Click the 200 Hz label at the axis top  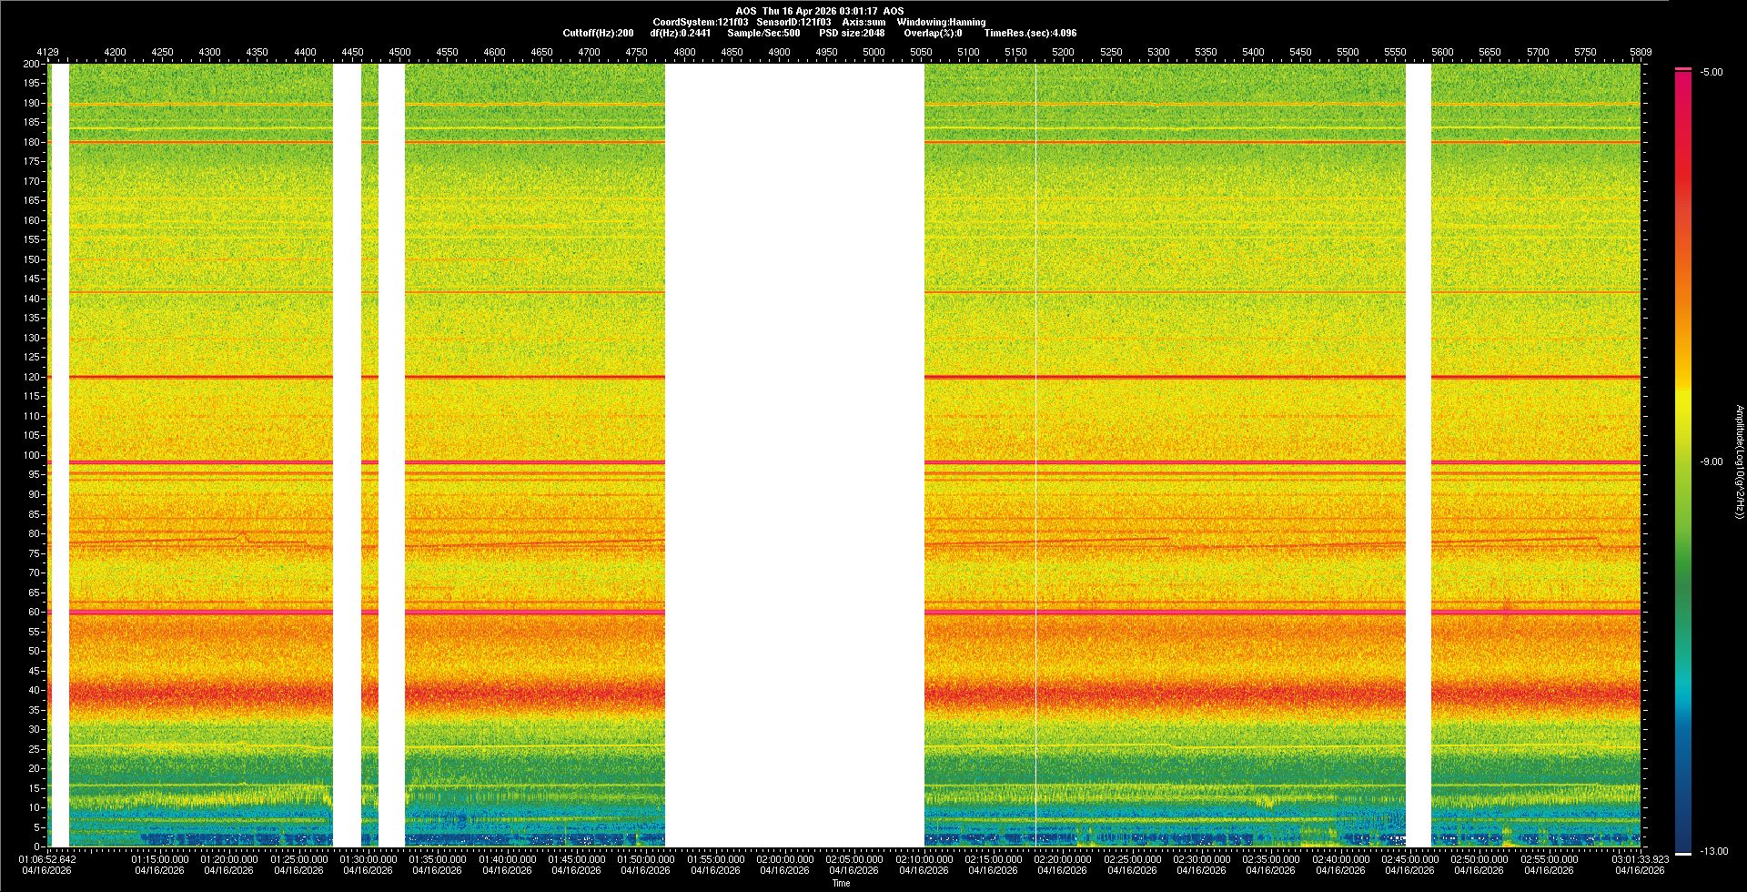point(32,64)
